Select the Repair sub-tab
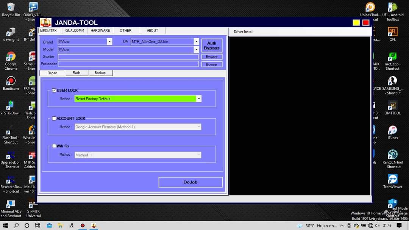This screenshot has width=409, height=230. (52, 73)
